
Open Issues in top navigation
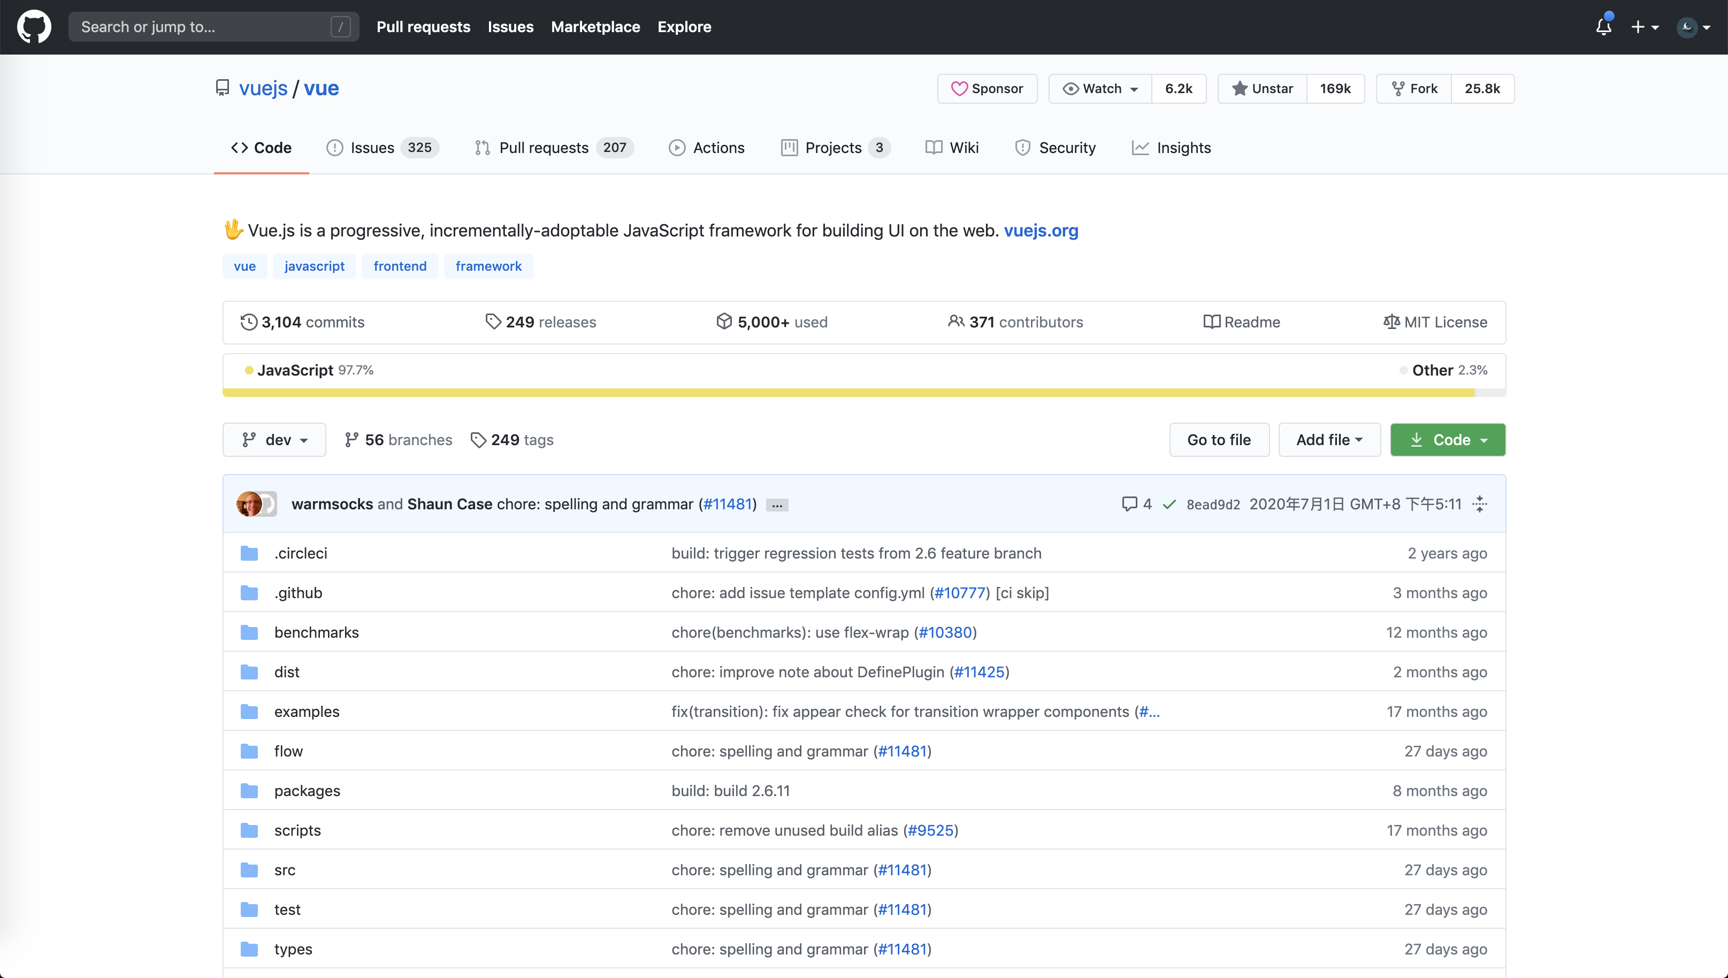coord(510,27)
